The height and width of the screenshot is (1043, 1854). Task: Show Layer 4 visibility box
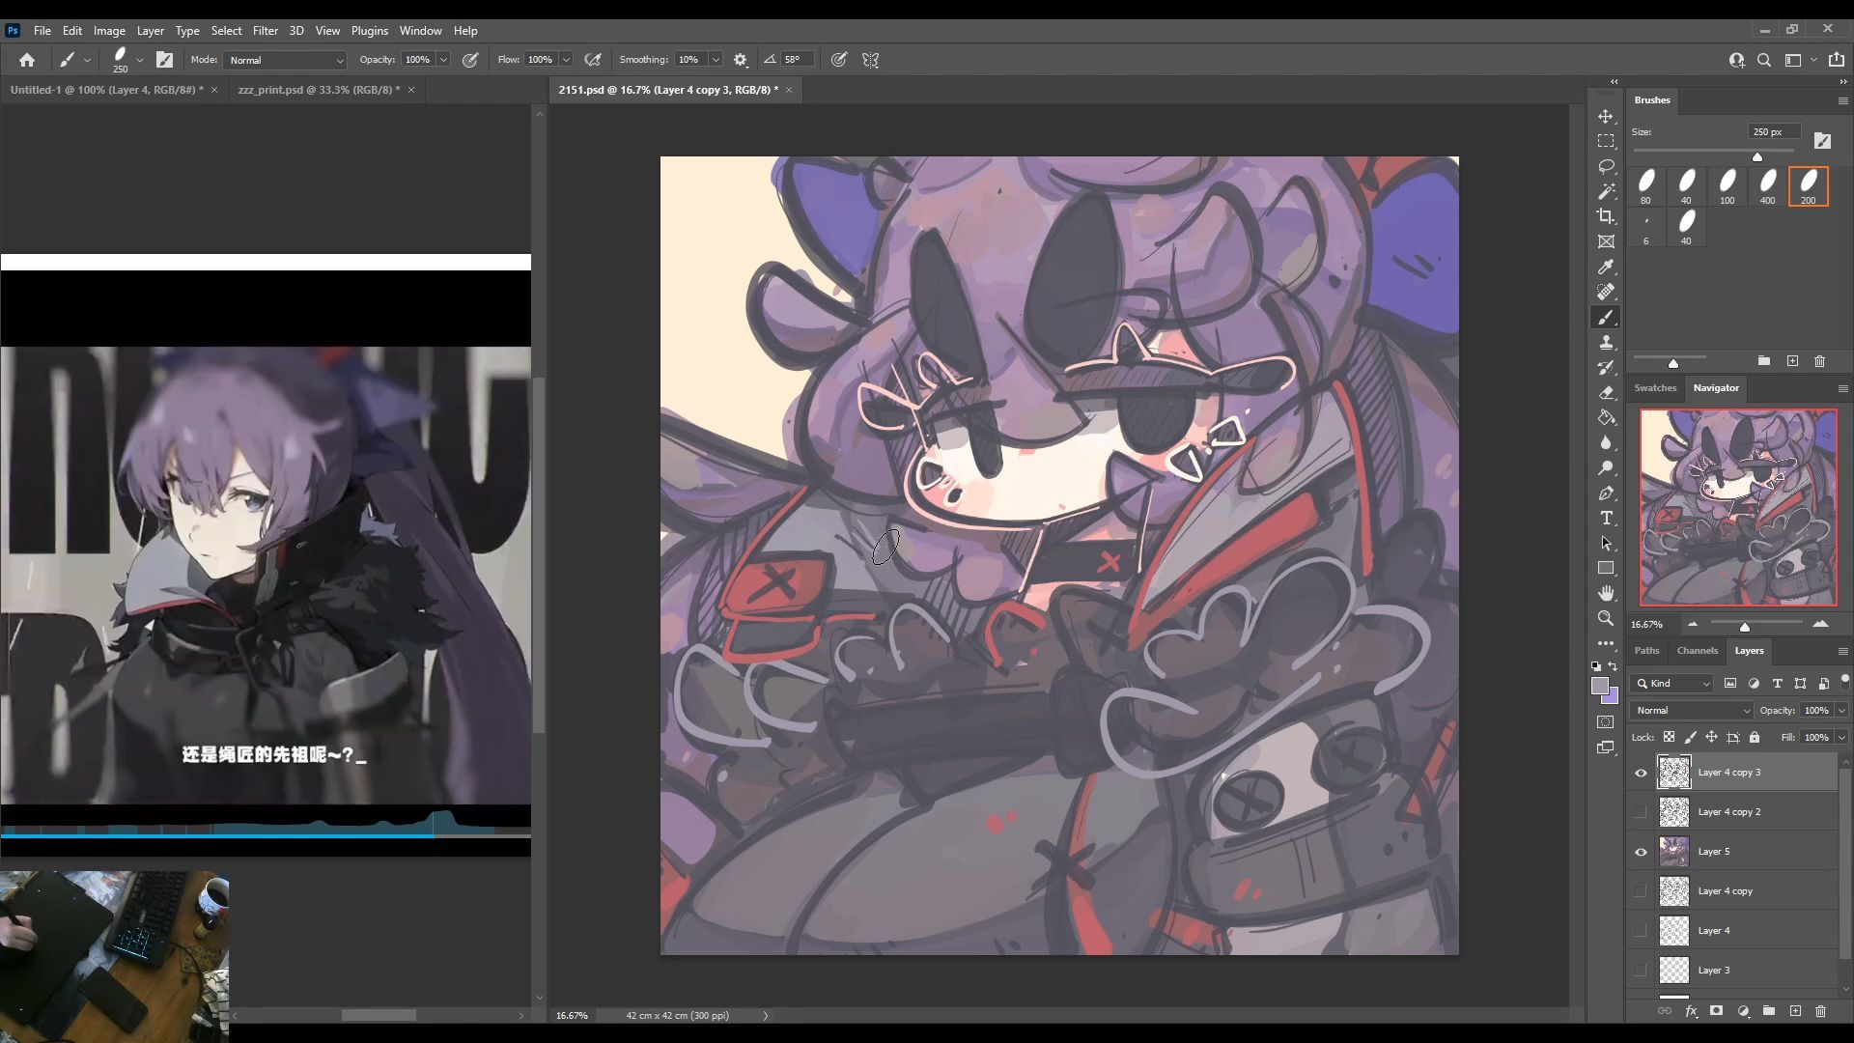tap(1641, 931)
